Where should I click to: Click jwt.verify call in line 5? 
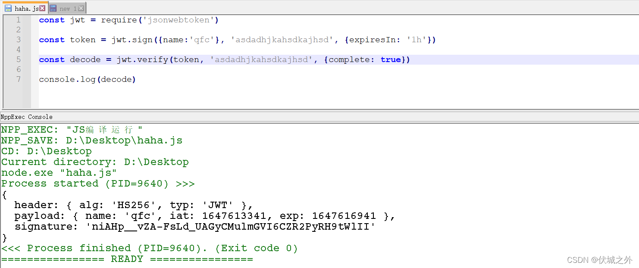click(x=142, y=59)
